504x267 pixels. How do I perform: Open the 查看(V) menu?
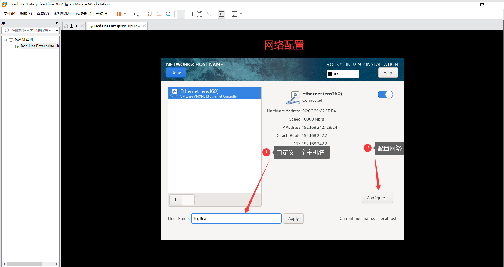43,14
